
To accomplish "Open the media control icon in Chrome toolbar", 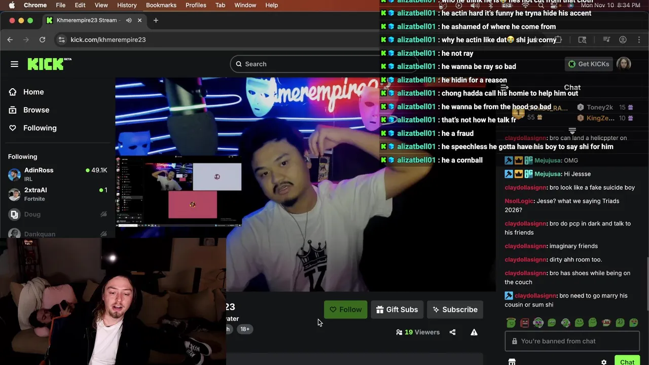I will [606, 40].
